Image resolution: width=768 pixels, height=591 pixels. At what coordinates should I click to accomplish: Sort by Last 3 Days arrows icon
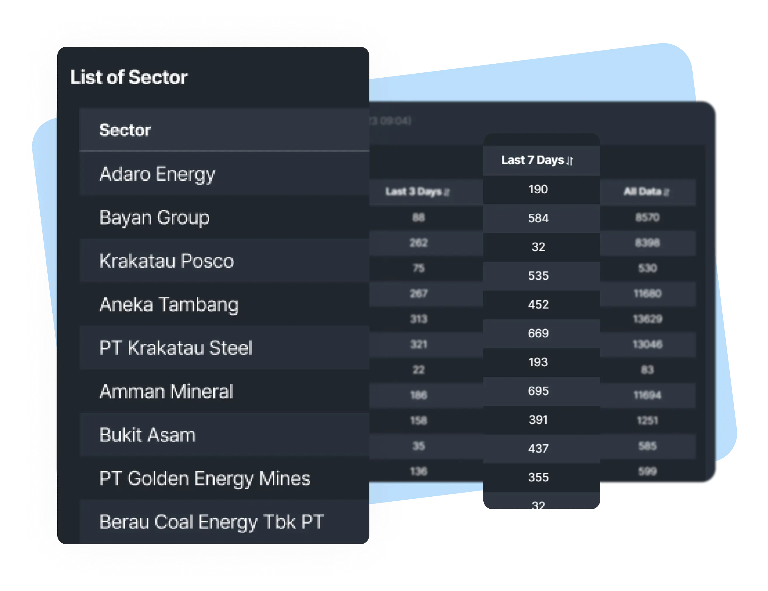pos(447,192)
